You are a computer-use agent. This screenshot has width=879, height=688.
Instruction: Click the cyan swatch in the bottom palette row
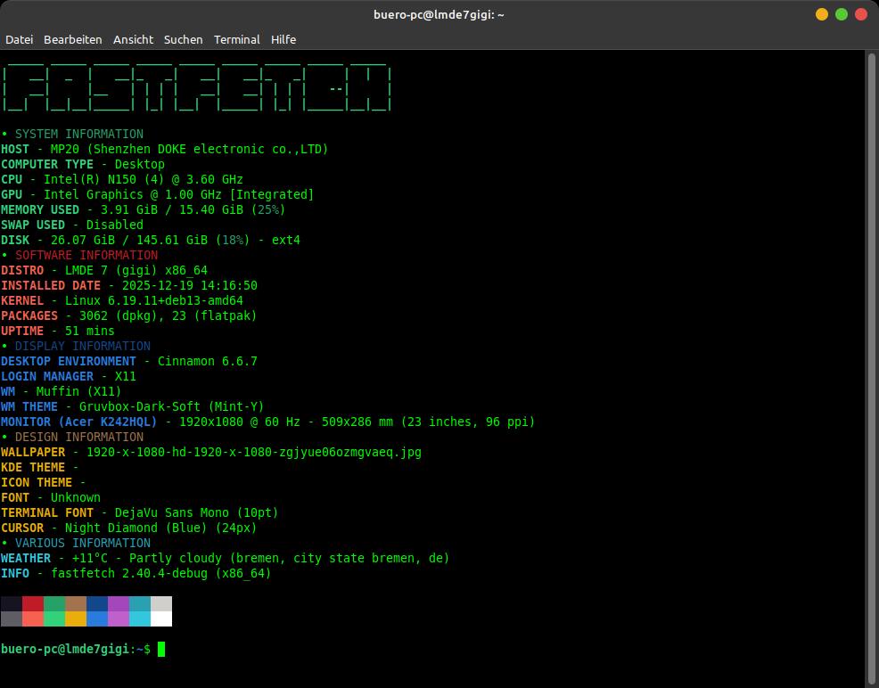click(x=140, y=618)
